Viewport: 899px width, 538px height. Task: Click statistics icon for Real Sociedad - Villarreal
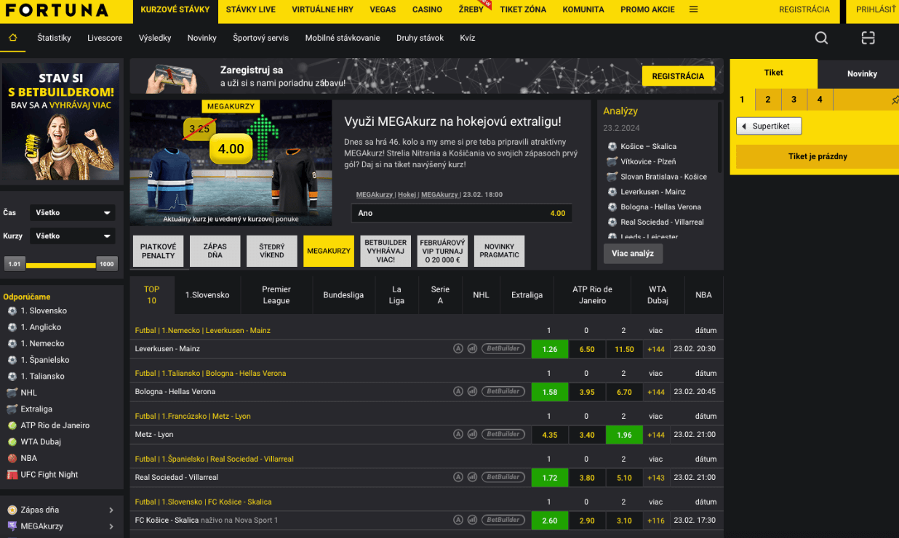(472, 478)
